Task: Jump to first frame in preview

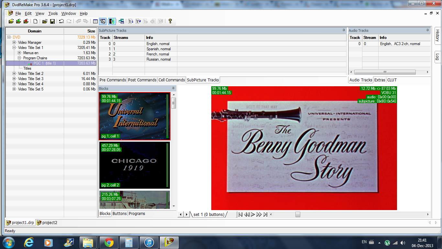Action: pos(240,214)
